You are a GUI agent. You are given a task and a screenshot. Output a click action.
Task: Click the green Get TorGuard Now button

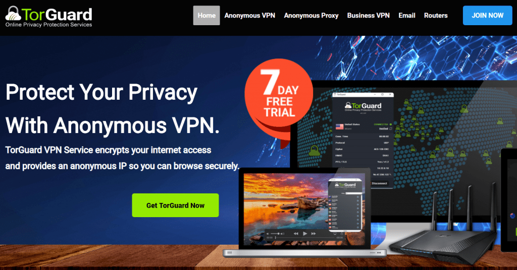[175, 205]
